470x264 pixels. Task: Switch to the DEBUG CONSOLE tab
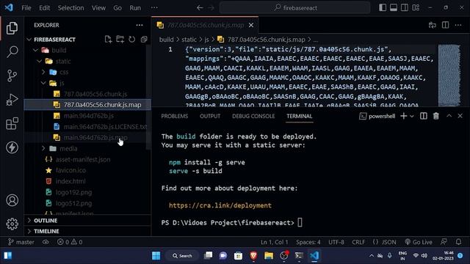tap(253, 116)
